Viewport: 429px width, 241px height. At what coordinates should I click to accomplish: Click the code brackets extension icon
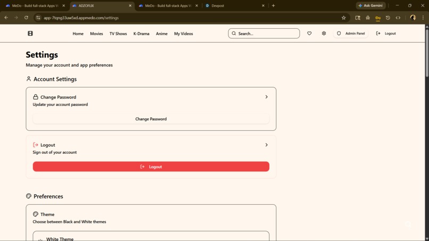[398, 18]
